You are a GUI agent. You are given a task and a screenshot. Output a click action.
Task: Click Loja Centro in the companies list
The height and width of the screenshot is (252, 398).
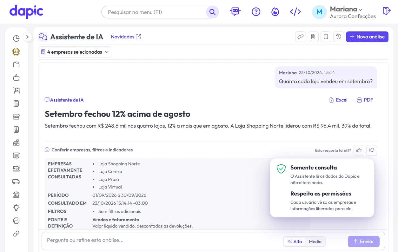click(110, 171)
